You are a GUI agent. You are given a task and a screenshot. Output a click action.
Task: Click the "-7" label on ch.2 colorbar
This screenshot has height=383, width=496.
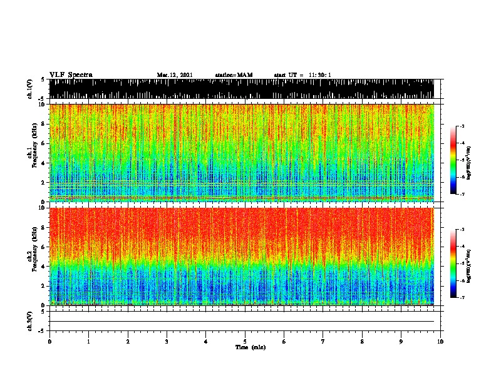click(x=462, y=298)
